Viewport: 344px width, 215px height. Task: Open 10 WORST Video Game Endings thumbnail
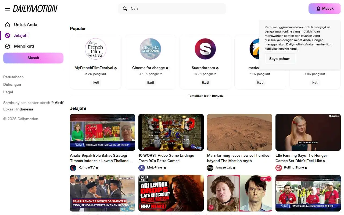171,132
